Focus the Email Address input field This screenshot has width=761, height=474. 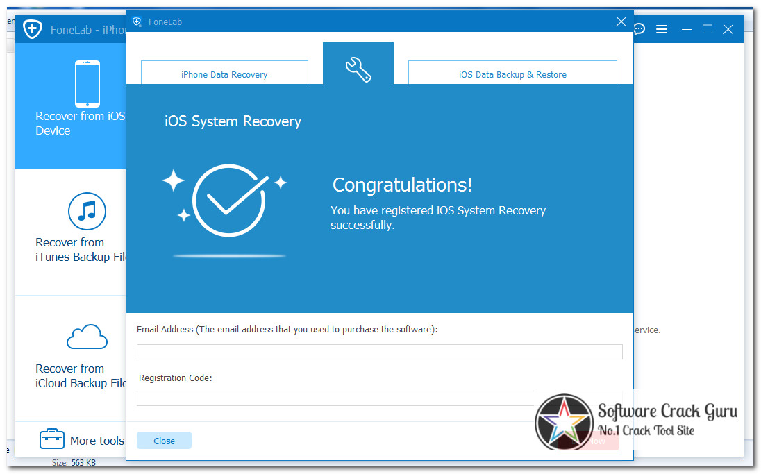click(x=380, y=352)
